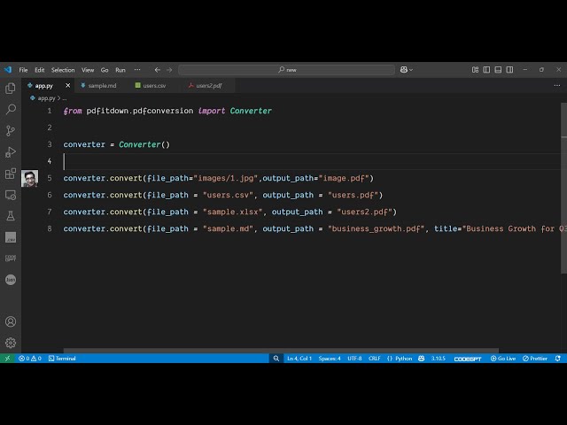Open the Testing flask view
Viewport: 567px width, 425px height.
[11, 216]
